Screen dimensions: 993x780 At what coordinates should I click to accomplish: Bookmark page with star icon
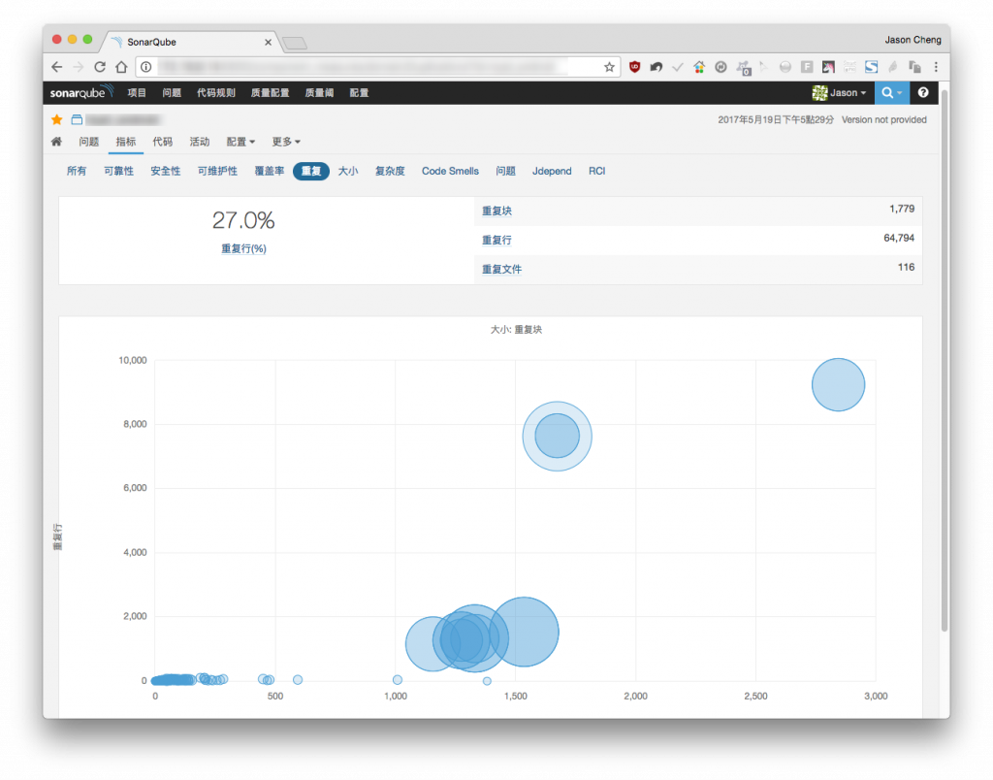(609, 67)
